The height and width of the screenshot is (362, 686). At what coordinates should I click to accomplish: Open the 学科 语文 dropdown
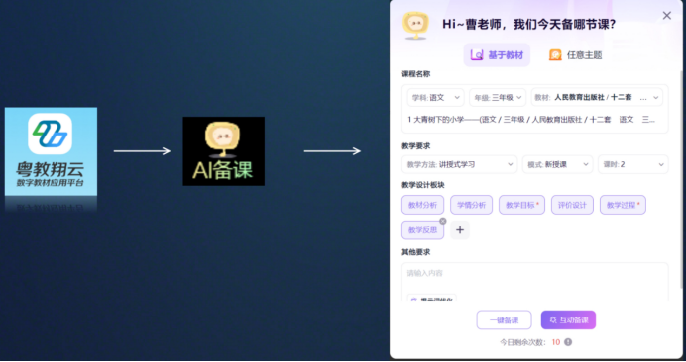pos(435,97)
